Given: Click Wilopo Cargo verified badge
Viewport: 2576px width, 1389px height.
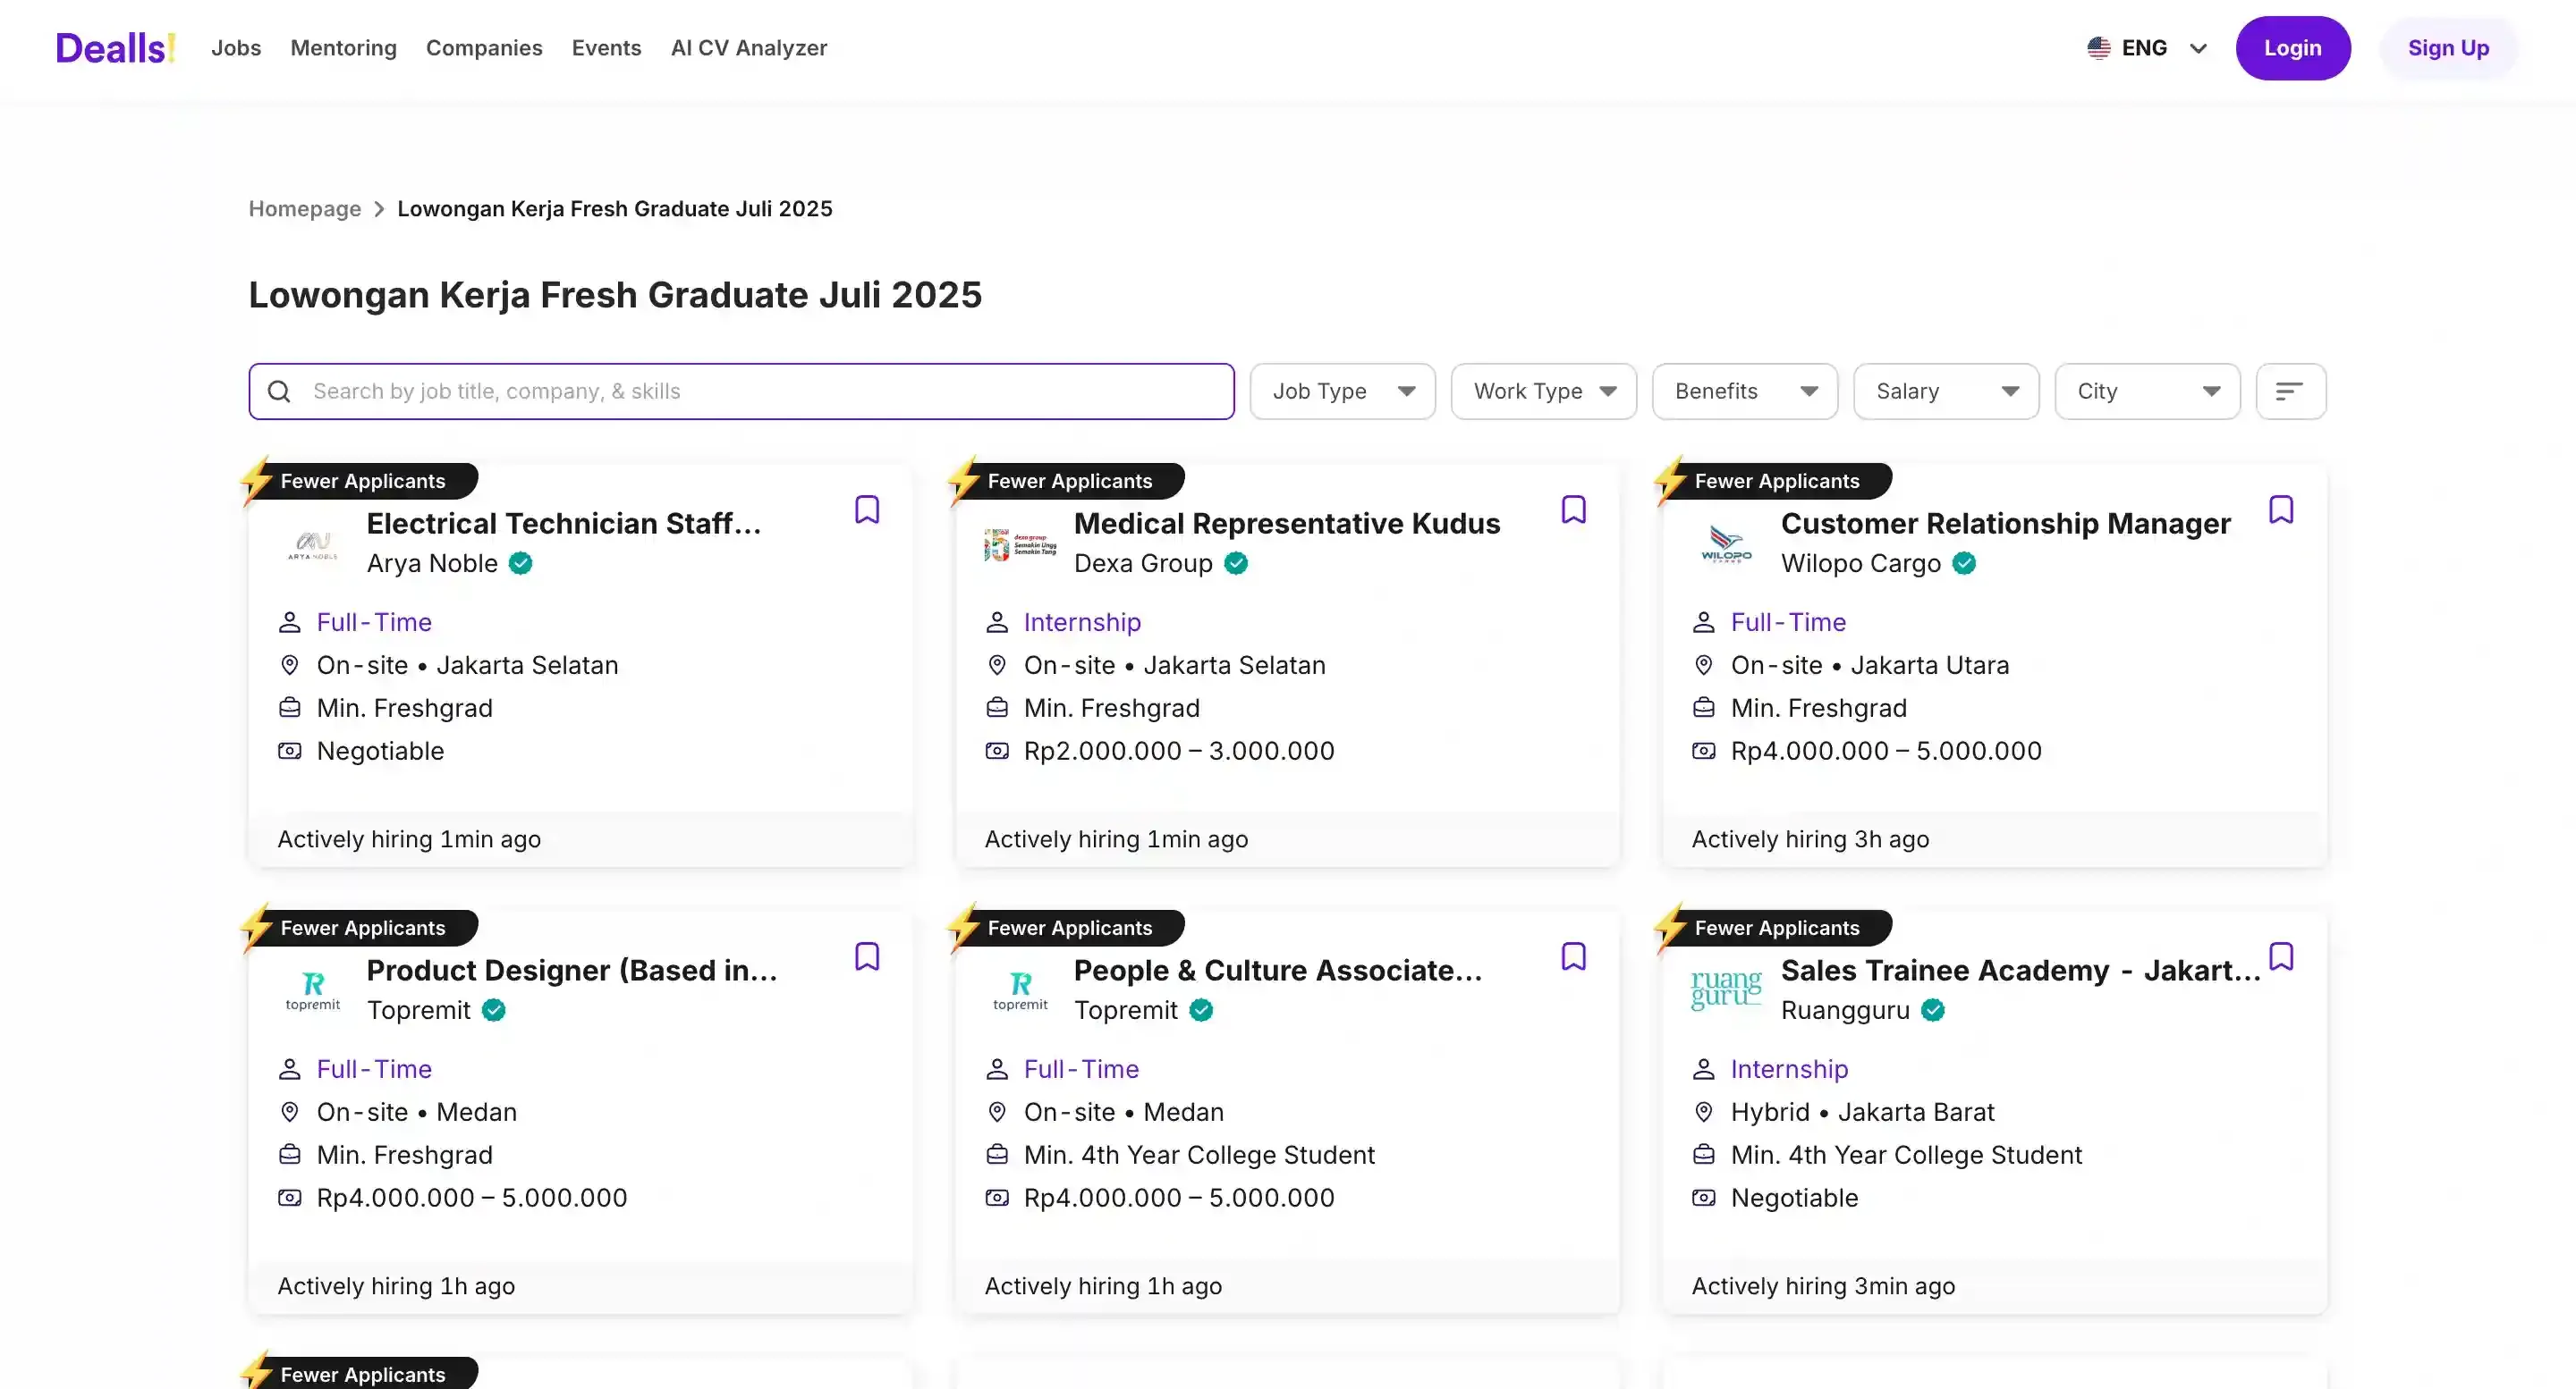Looking at the screenshot, I should point(1964,564).
